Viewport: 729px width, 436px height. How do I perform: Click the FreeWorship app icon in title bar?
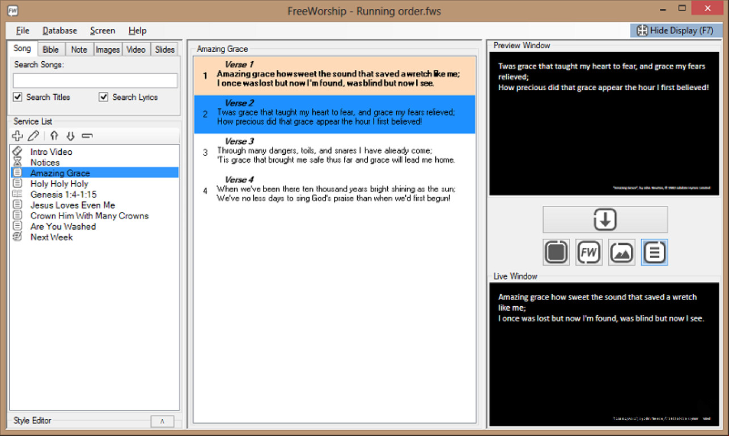click(x=12, y=10)
